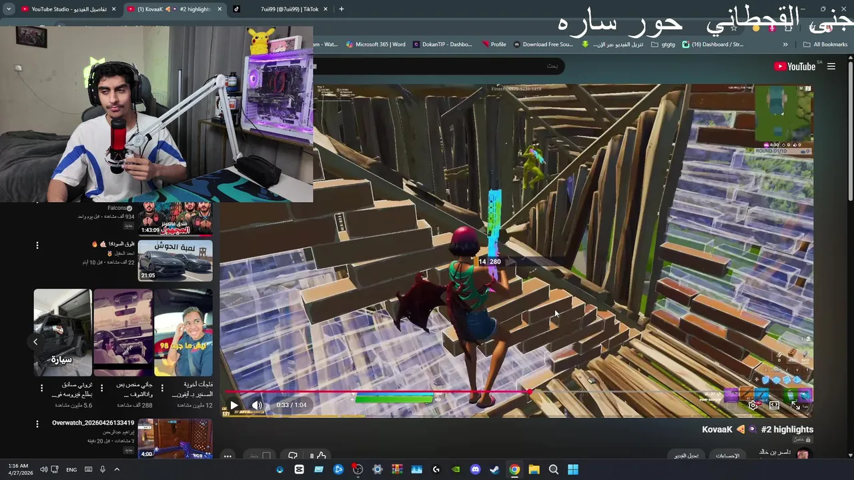Click the progress bar scrubber handle
Screen dimensions: 854x480
(530, 393)
